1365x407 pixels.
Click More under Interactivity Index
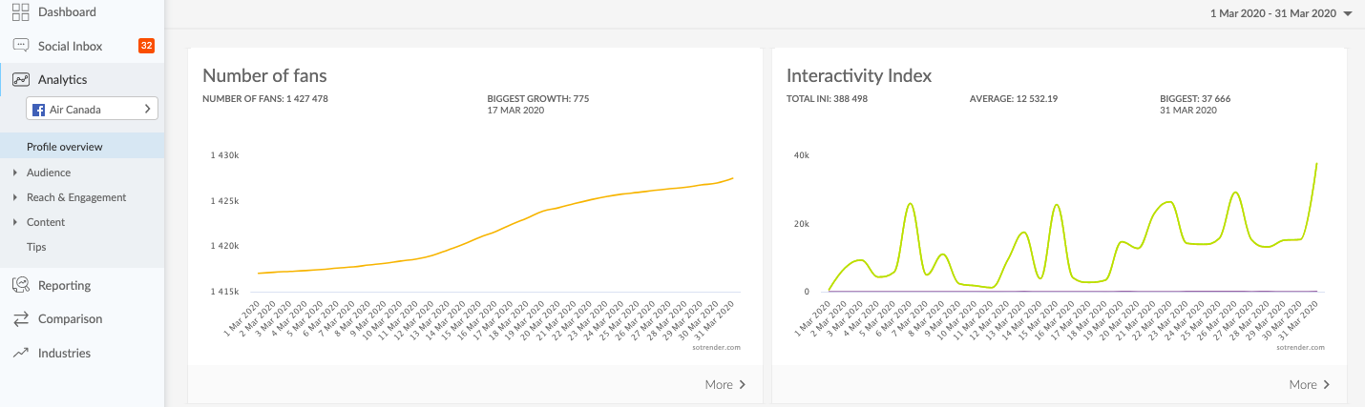(1310, 385)
